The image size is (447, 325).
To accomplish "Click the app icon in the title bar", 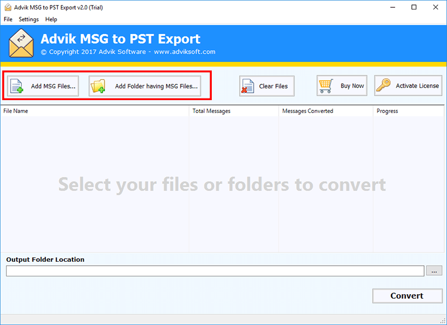I will point(8,7).
